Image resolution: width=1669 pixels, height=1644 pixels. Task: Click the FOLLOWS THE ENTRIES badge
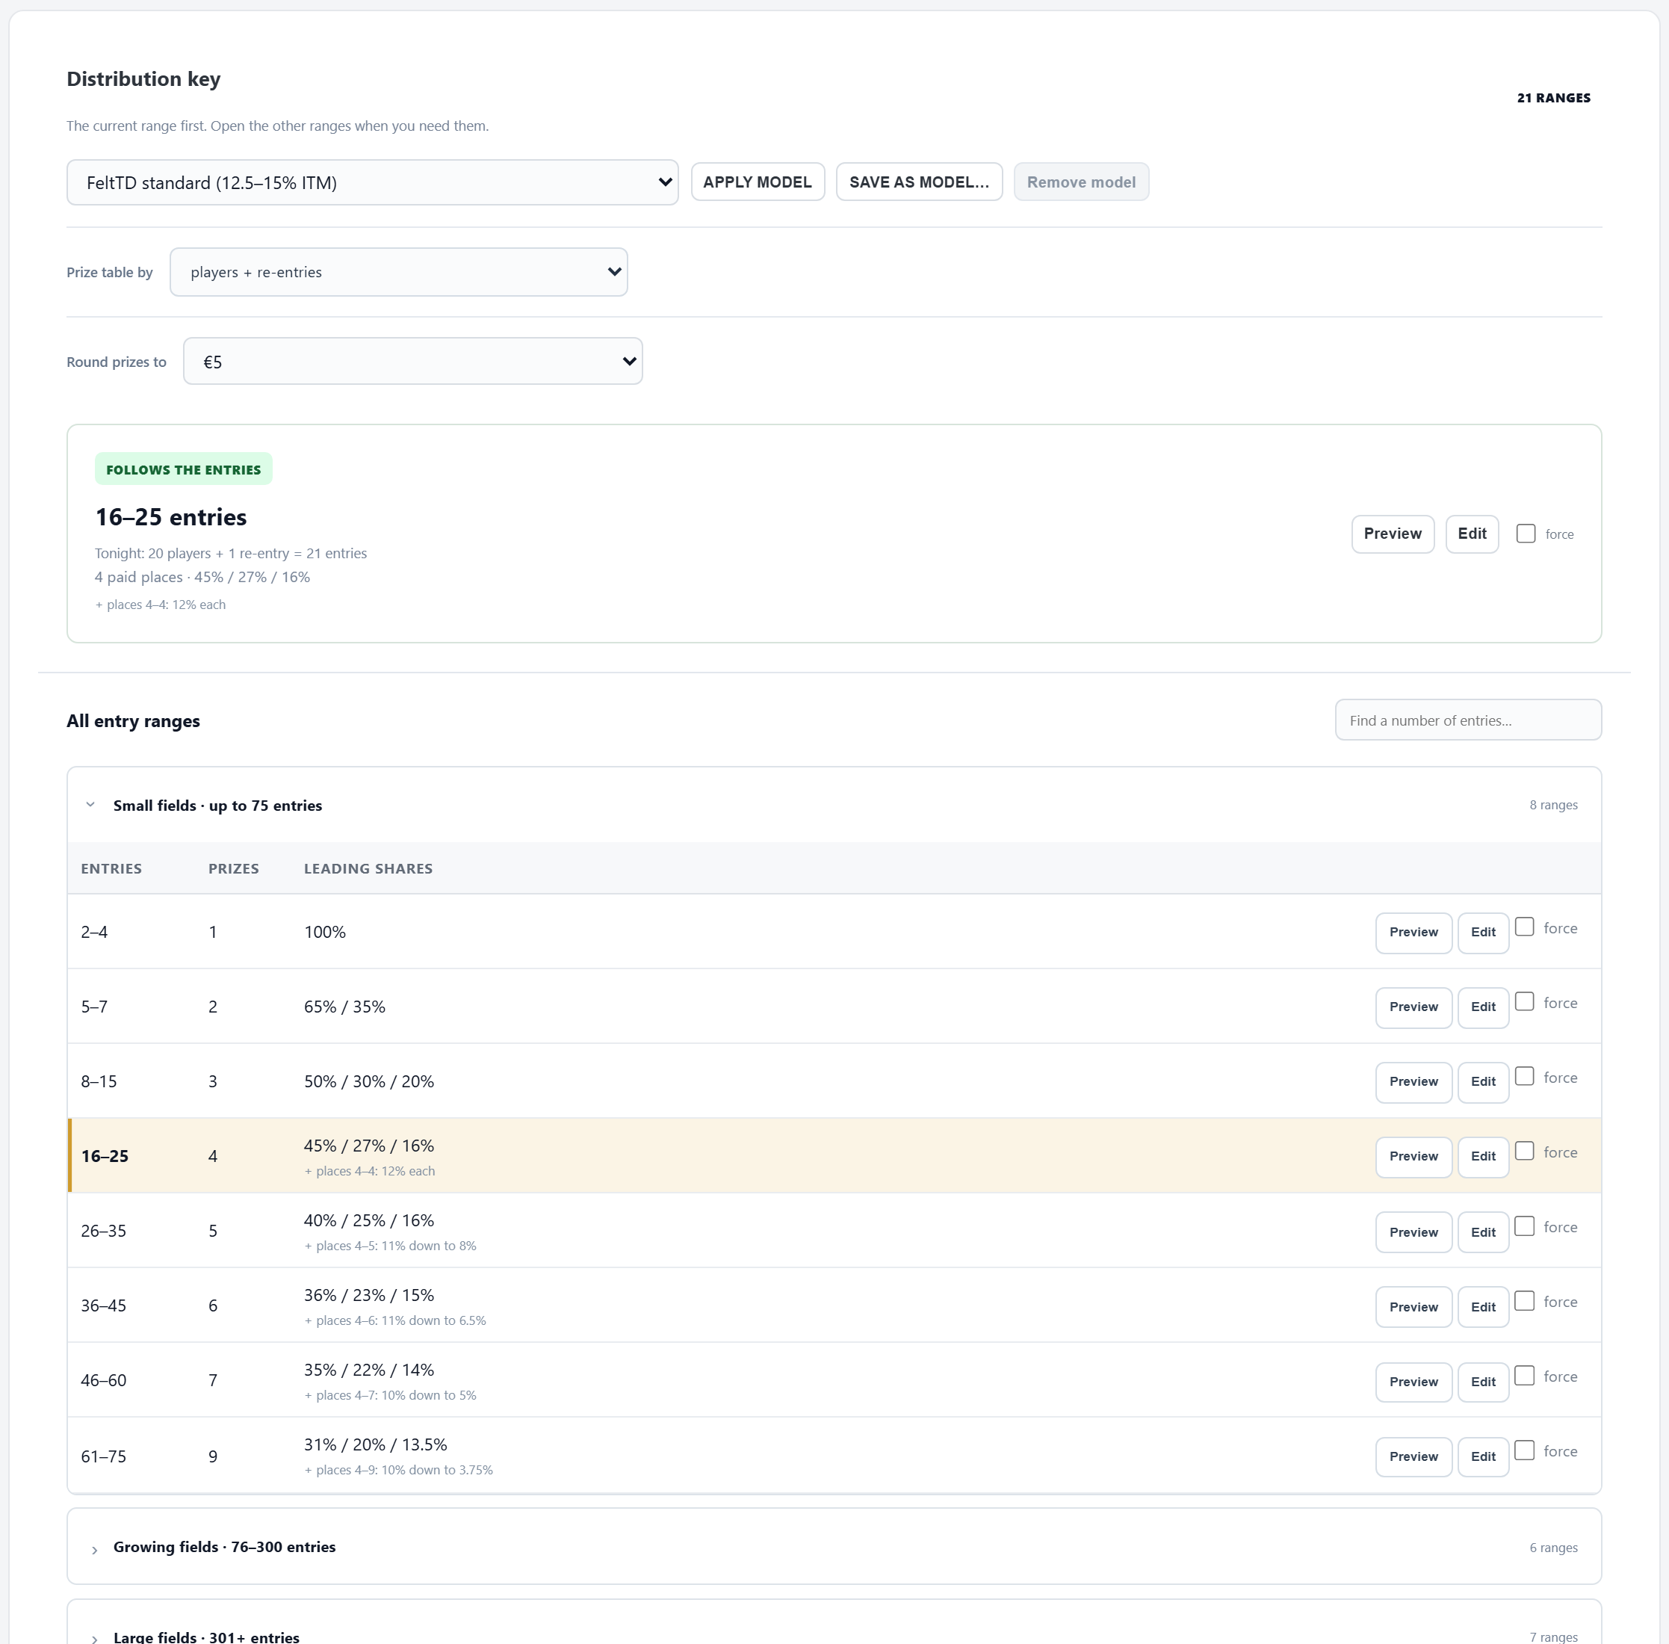pyautogui.click(x=183, y=470)
